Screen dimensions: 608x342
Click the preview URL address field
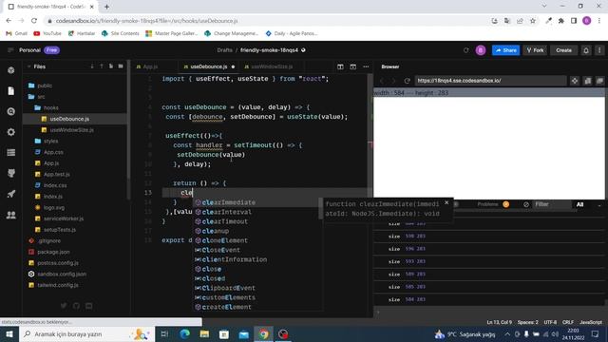pyautogui.click(x=490, y=81)
